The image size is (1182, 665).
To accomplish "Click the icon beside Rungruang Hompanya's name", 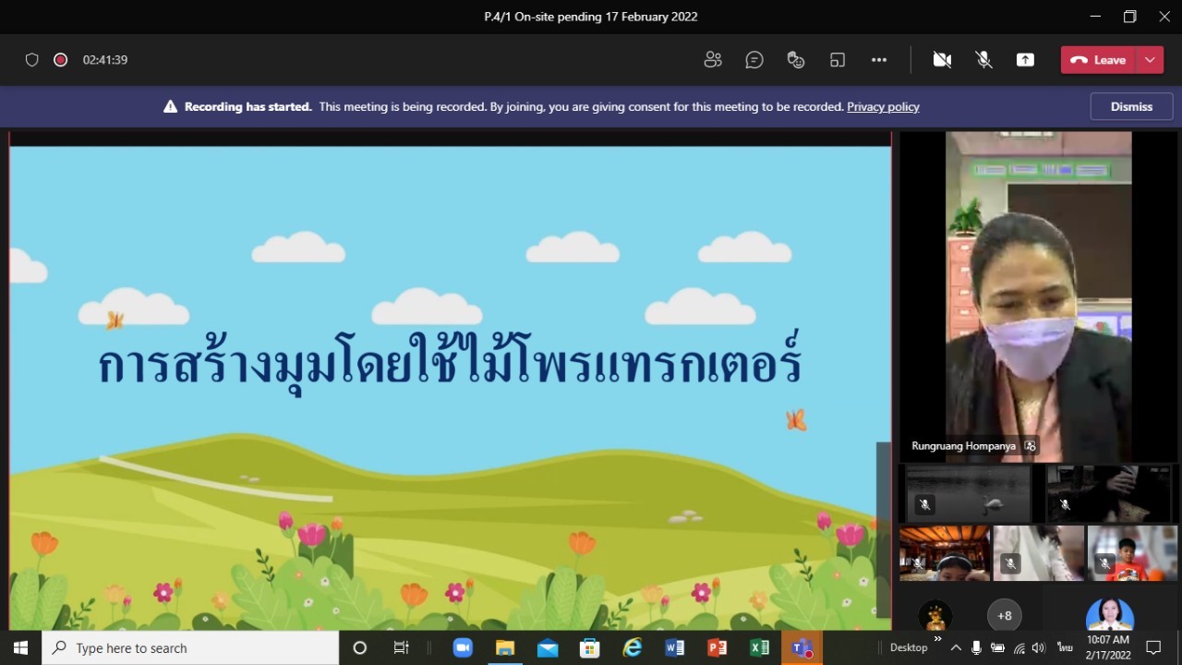I will coord(1031,445).
